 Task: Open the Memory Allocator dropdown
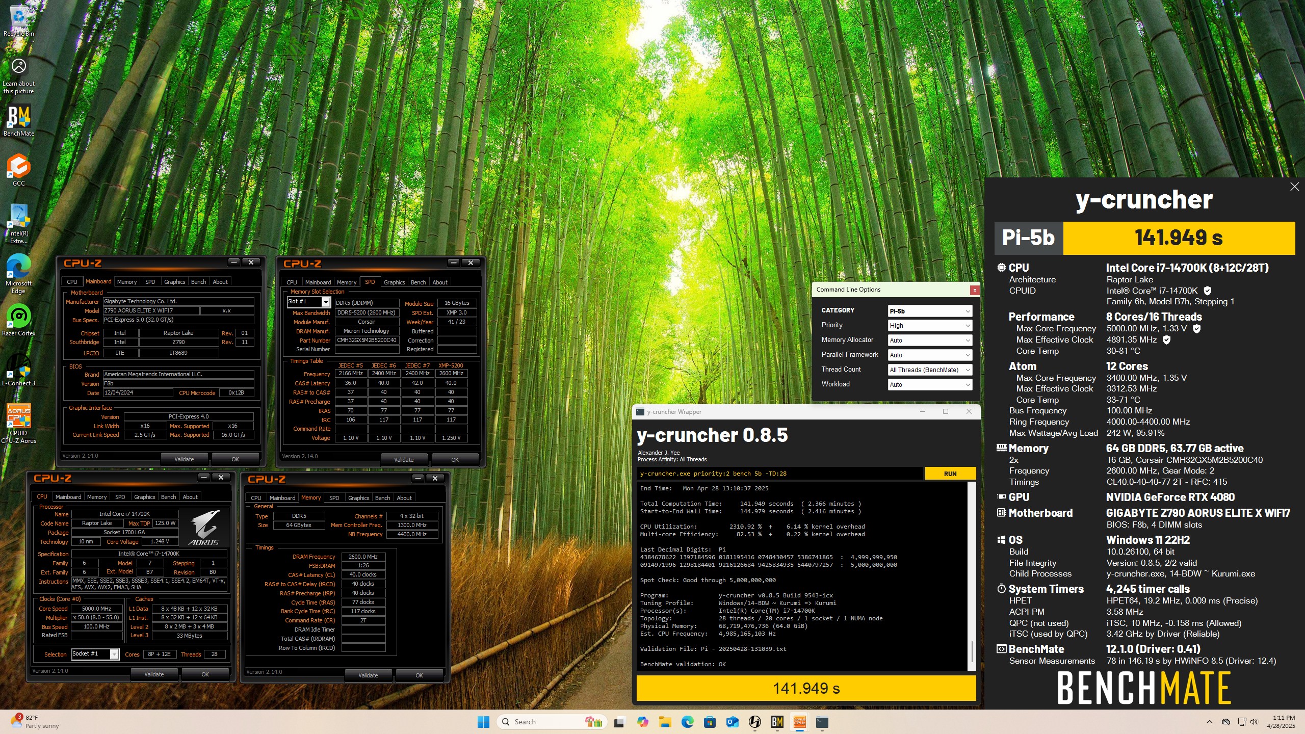[930, 340]
